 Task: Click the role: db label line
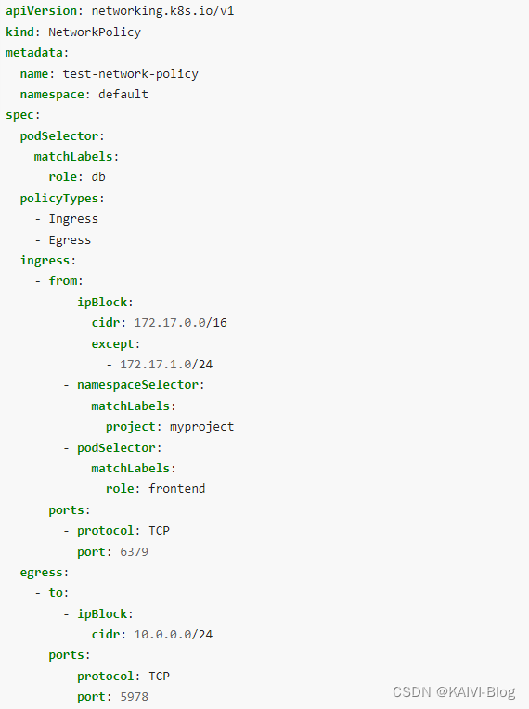tap(77, 177)
